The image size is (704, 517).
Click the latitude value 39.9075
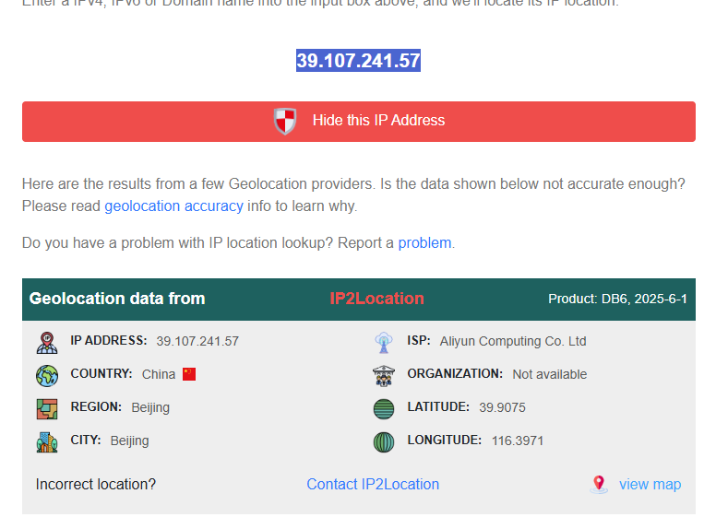click(x=502, y=407)
